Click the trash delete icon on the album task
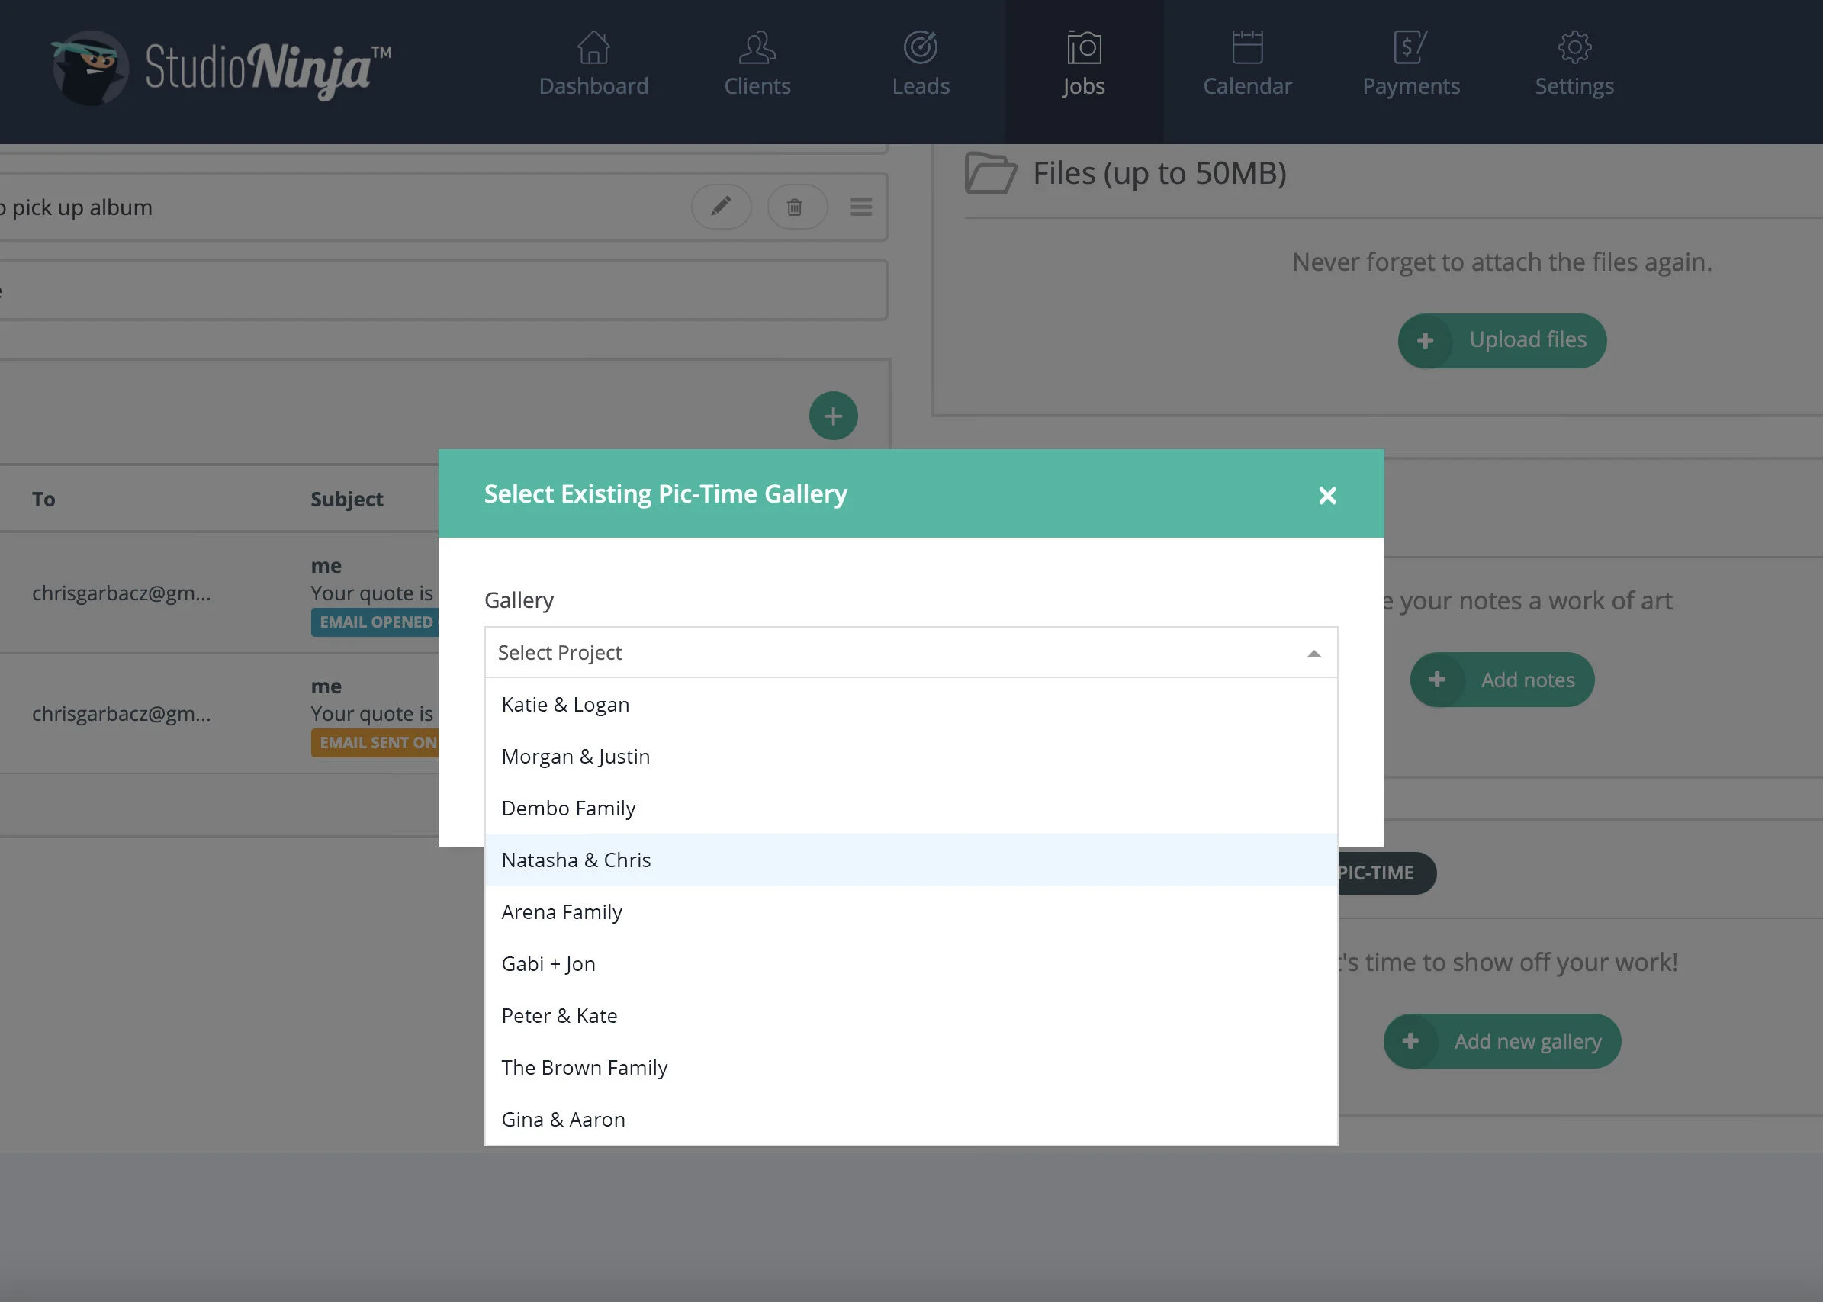 [796, 207]
